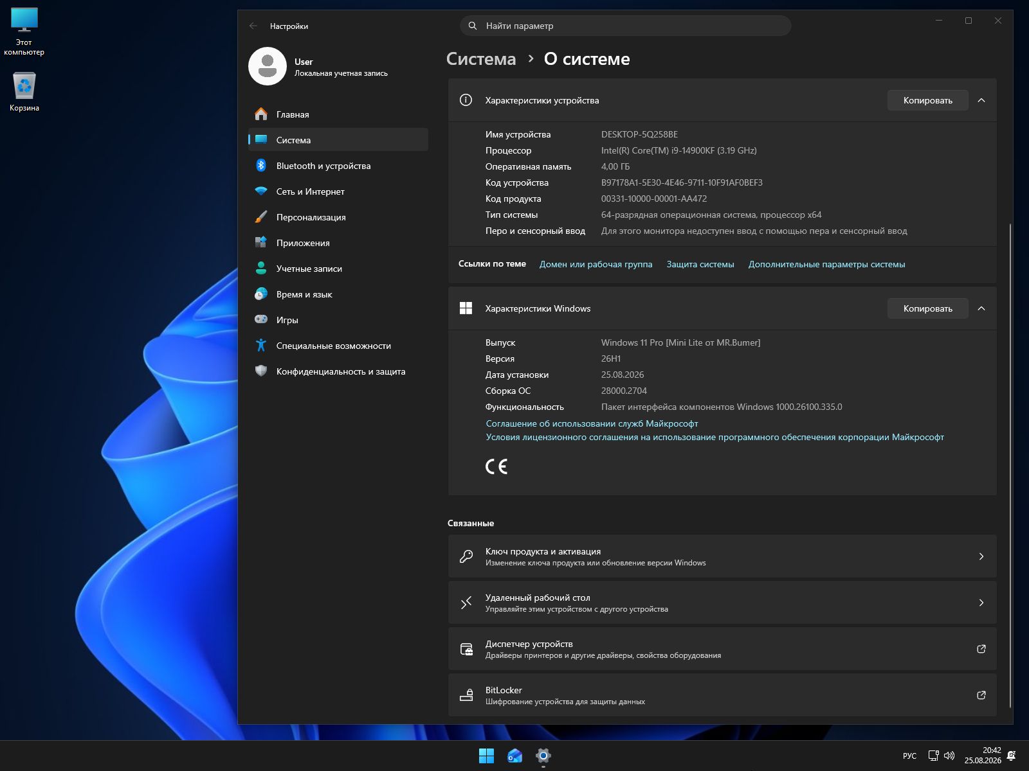Open Outlook from the taskbar
The image size is (1029, 771).
515,756
